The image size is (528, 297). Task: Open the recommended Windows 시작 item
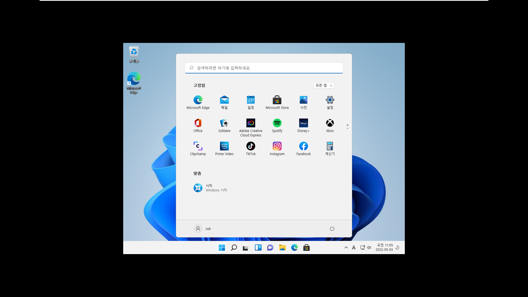pyautogui.click(x=210, y=188)
